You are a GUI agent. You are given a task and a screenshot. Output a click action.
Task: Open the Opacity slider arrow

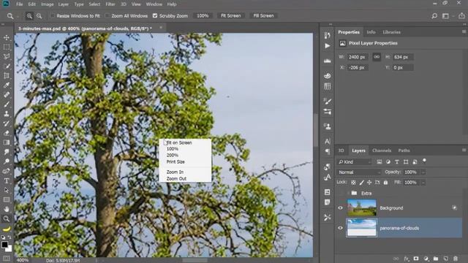[423, 172]
